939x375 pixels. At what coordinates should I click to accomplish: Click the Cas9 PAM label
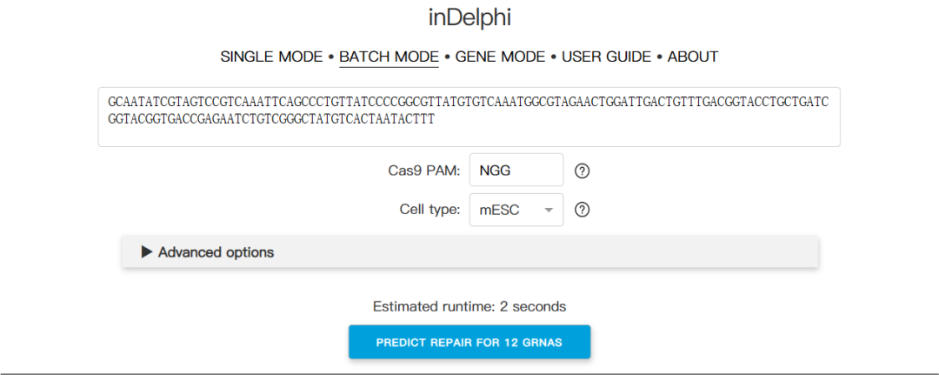click(423, 171)
